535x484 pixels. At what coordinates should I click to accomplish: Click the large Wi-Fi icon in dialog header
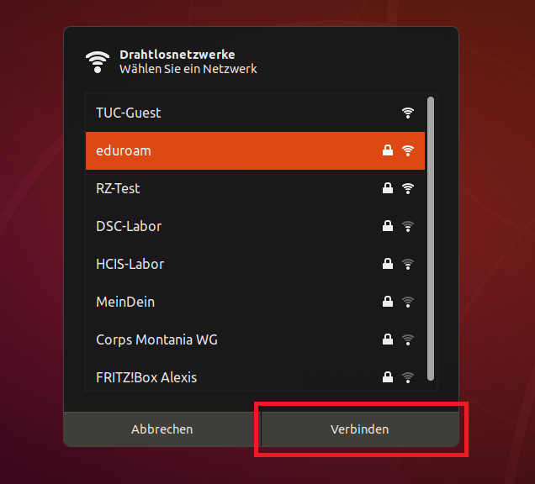[98, 62]
